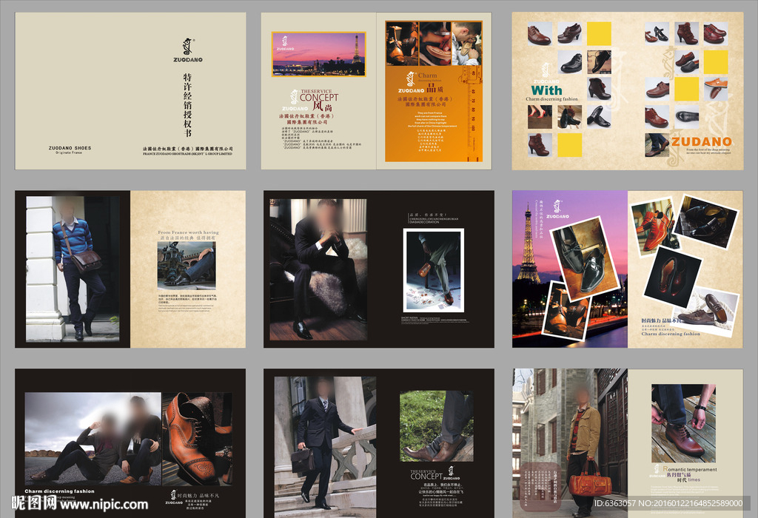This screenshot has height=518, width=758.
Task: Open the seated man in black suit photo
Action: coord(318,269)
